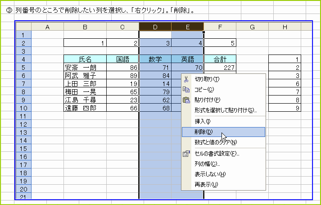
Task: Click 国語 score 23 cell
Action: (x=122, y=100)
